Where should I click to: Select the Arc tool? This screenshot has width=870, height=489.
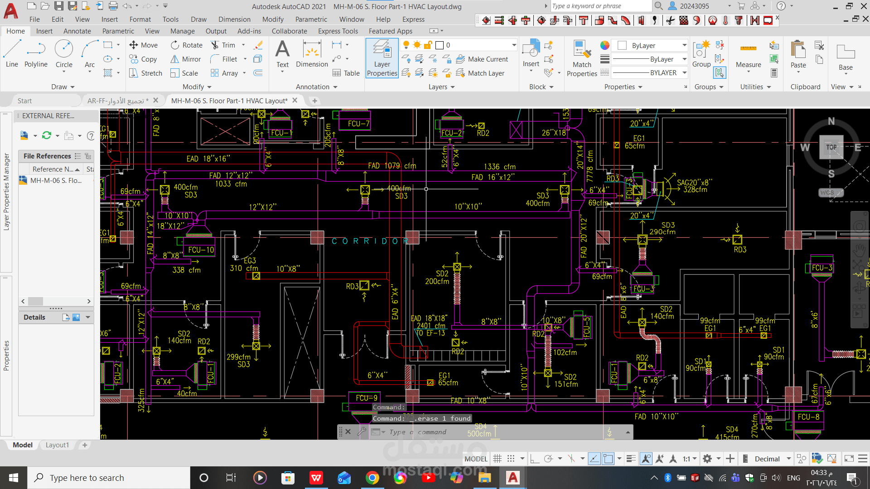click(90, 54)
